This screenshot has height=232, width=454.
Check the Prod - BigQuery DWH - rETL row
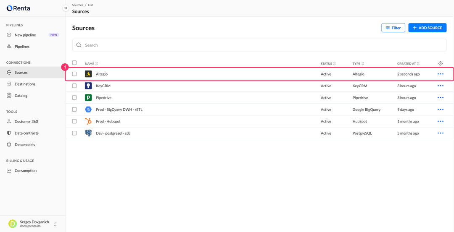[x=74, y=109]
